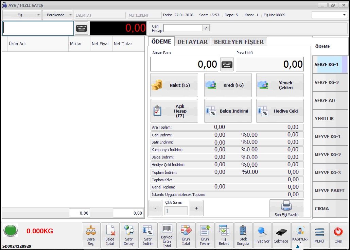Pay with Nakit (F5) button
The width and height of the screenshot is (350, 250).
(x=174, y=85)
